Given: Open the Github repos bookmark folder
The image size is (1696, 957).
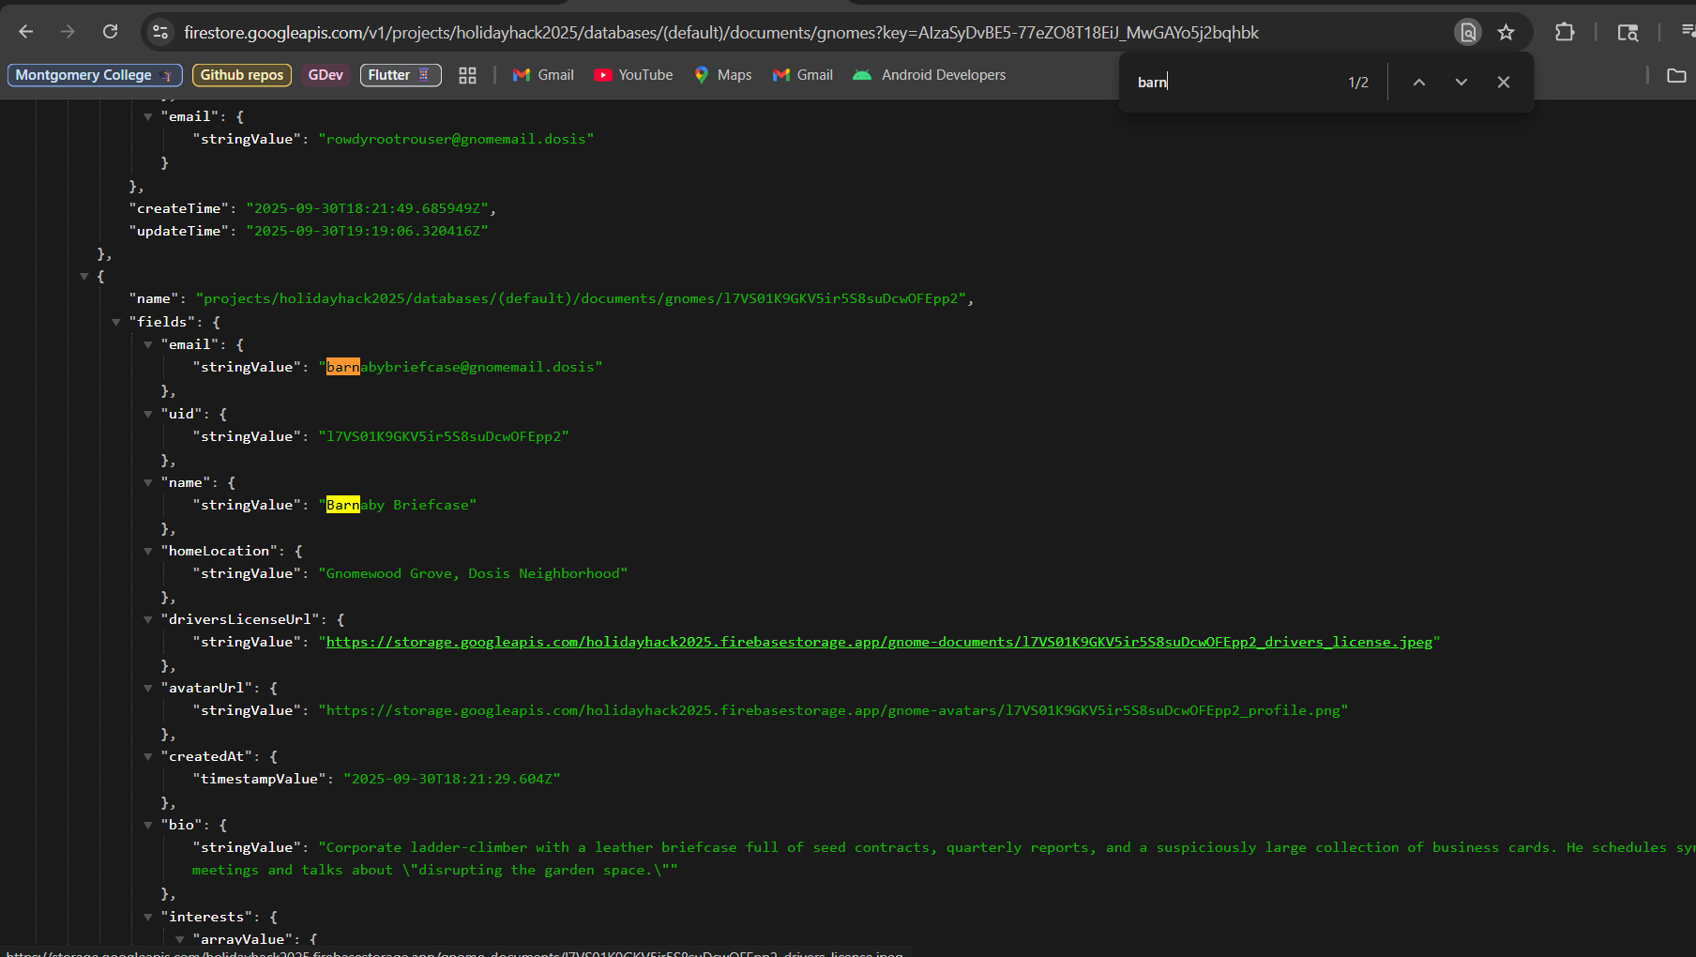Looking at the screenshot, I should tap(242, 75).
